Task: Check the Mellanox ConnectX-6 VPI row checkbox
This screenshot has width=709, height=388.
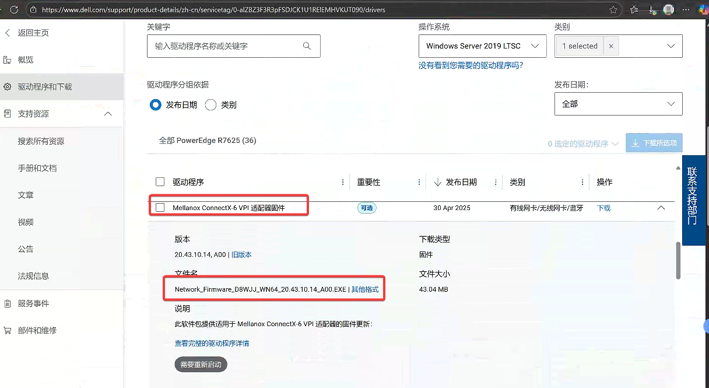Action: click(160, 208)
